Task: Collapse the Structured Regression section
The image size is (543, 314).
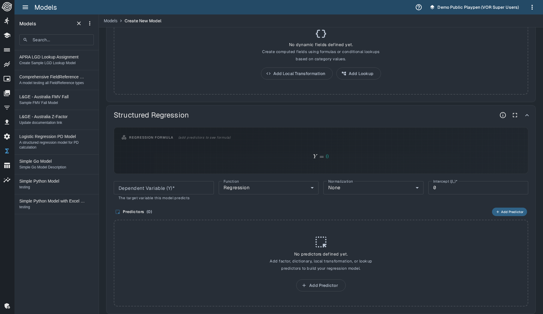Action: tap(527, 115)
